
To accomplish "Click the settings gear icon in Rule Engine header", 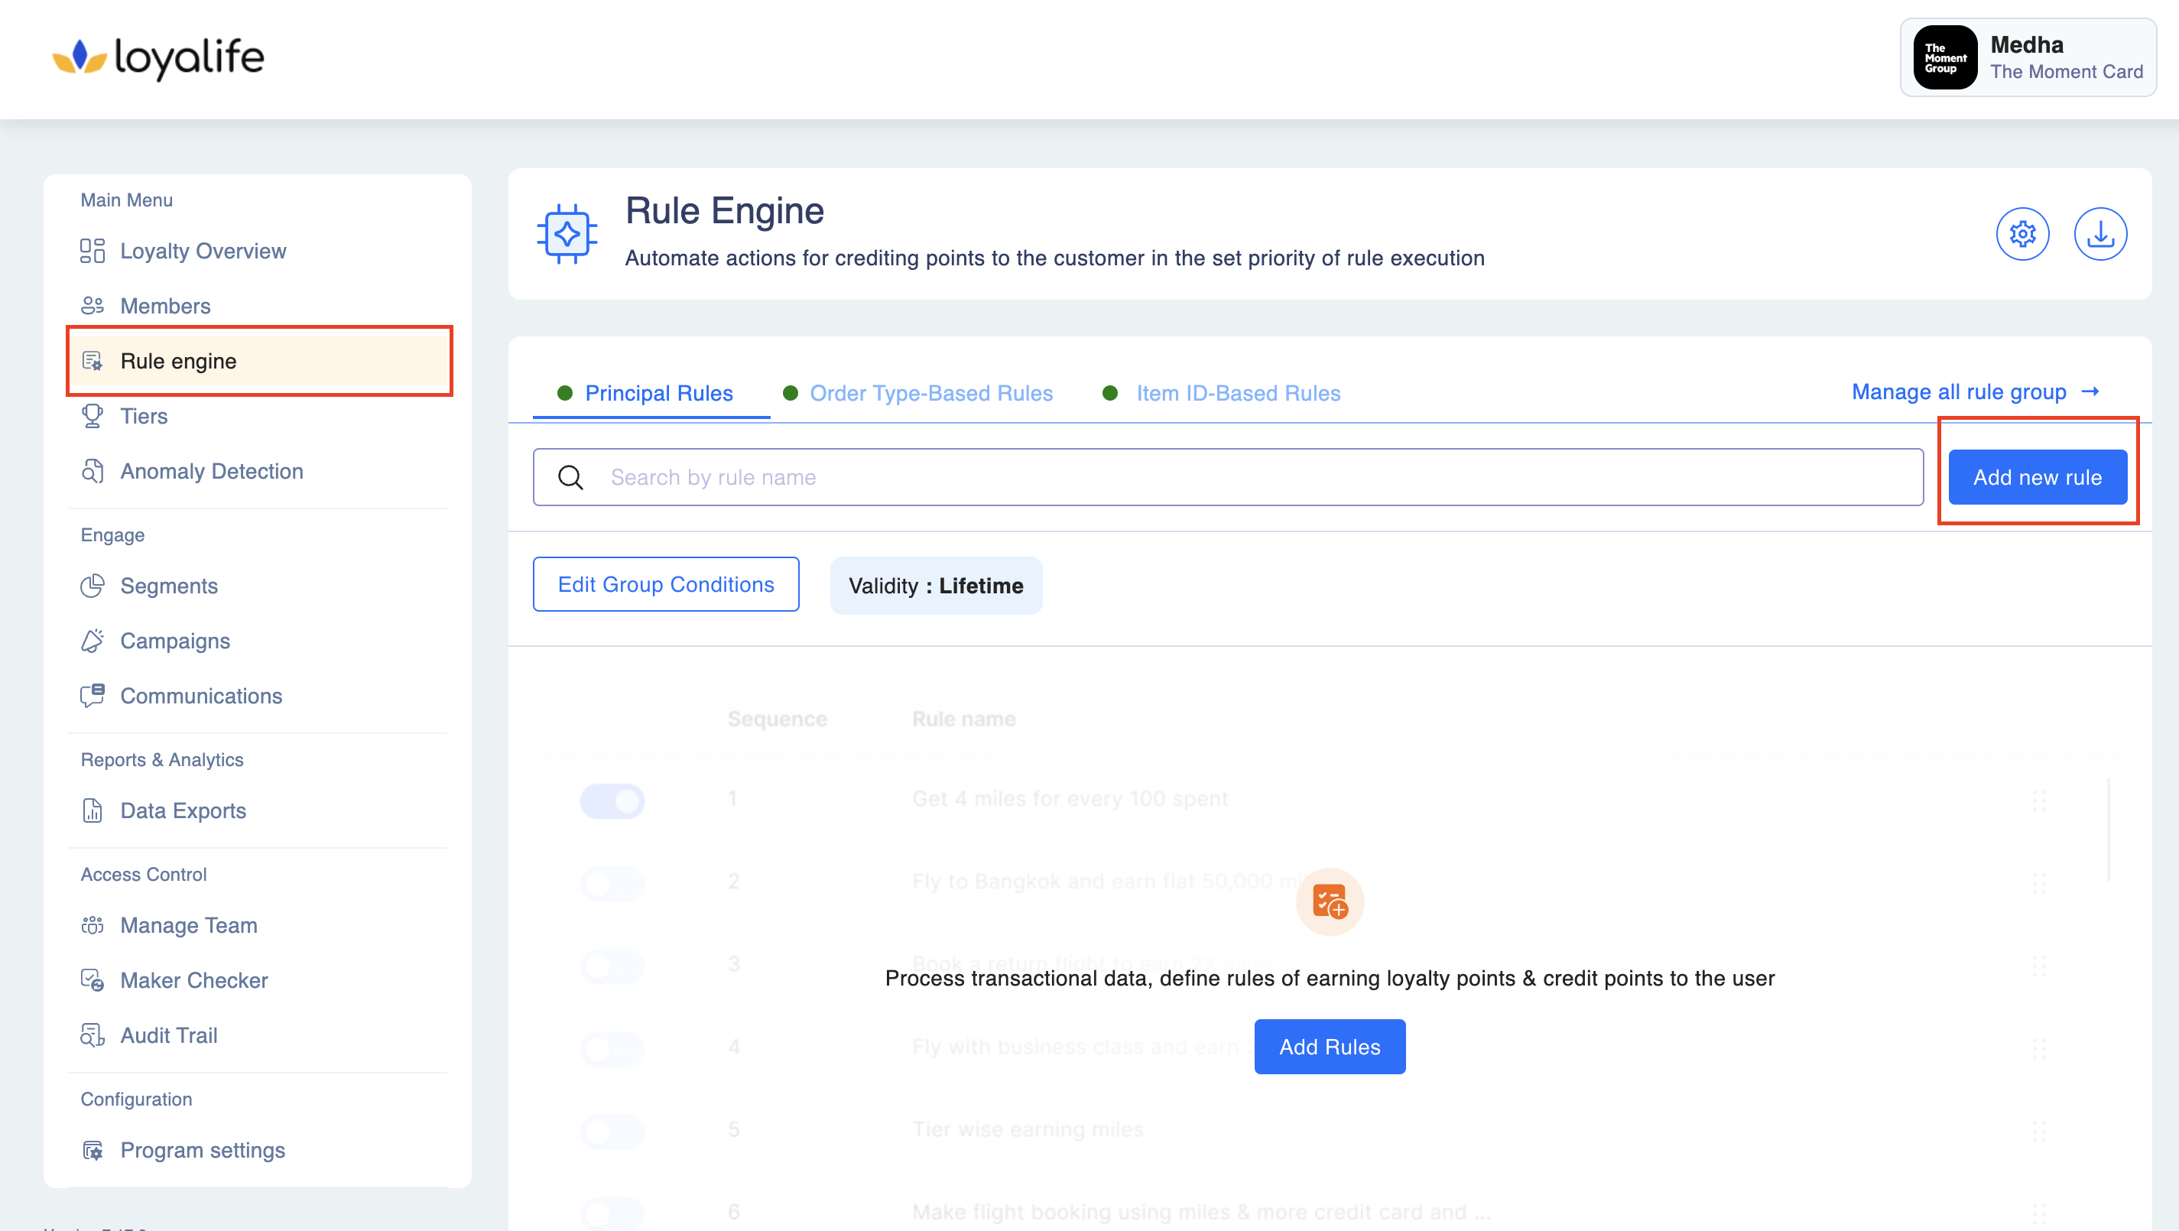I will (x=2022, y=235).
